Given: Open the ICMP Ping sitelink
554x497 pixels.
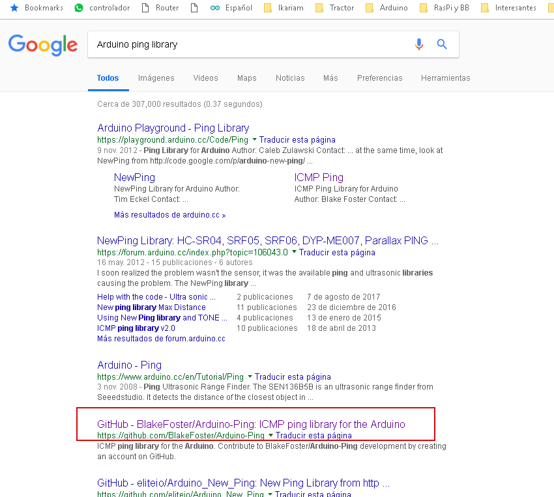Looking at the screenshot, I should point(319,177).
